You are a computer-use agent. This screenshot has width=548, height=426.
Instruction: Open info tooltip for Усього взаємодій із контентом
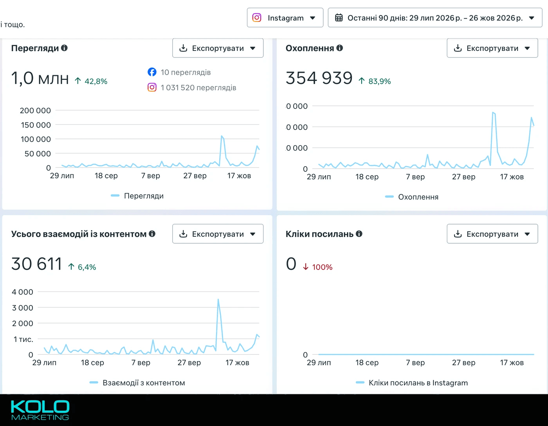tap(152, 234)
